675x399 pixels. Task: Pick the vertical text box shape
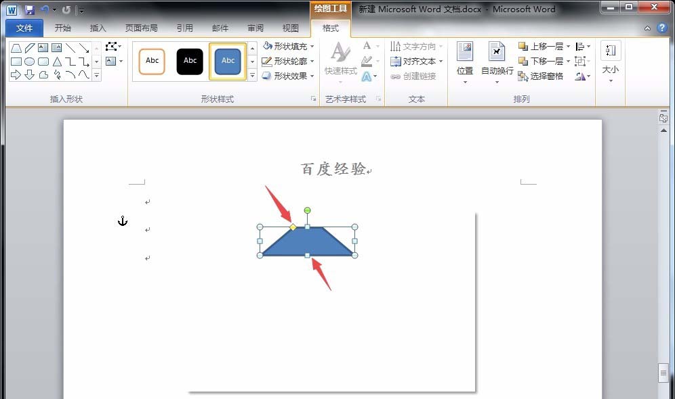click(56, 47)
